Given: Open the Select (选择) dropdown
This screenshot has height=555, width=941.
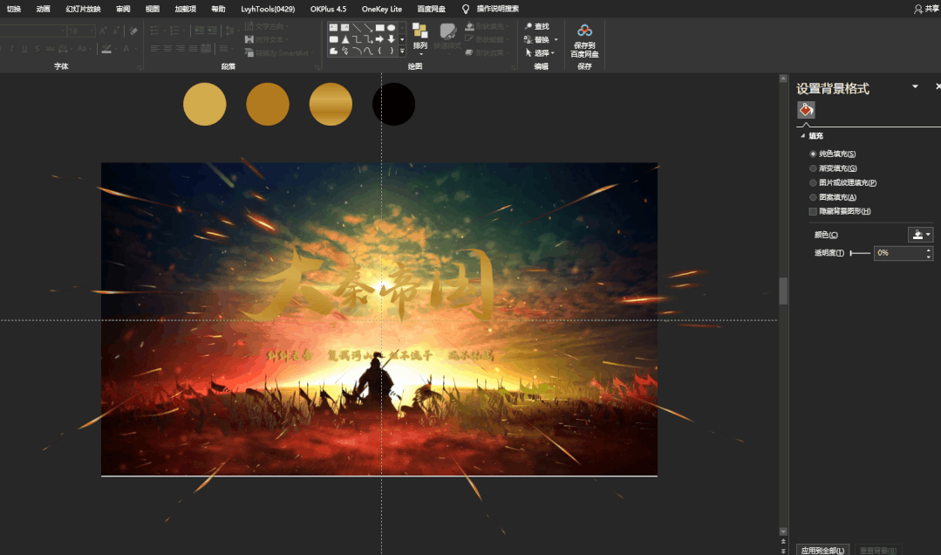Looking at the screenshot, I should [x=540, y=53].
